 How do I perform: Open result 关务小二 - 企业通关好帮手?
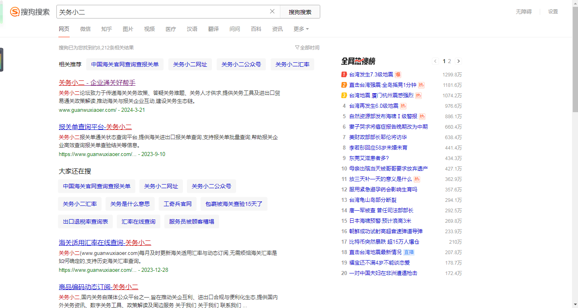[x=97, y=82]
